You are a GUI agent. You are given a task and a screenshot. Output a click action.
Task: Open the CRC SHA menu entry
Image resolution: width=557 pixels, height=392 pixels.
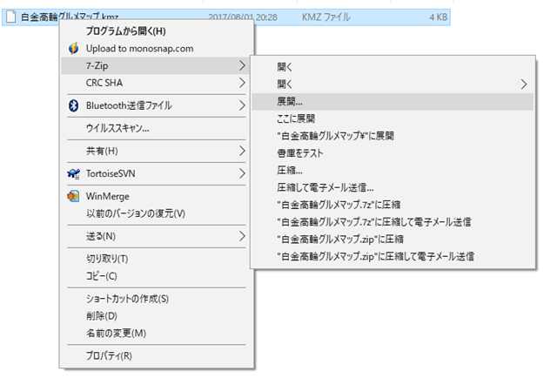[157, 83]
